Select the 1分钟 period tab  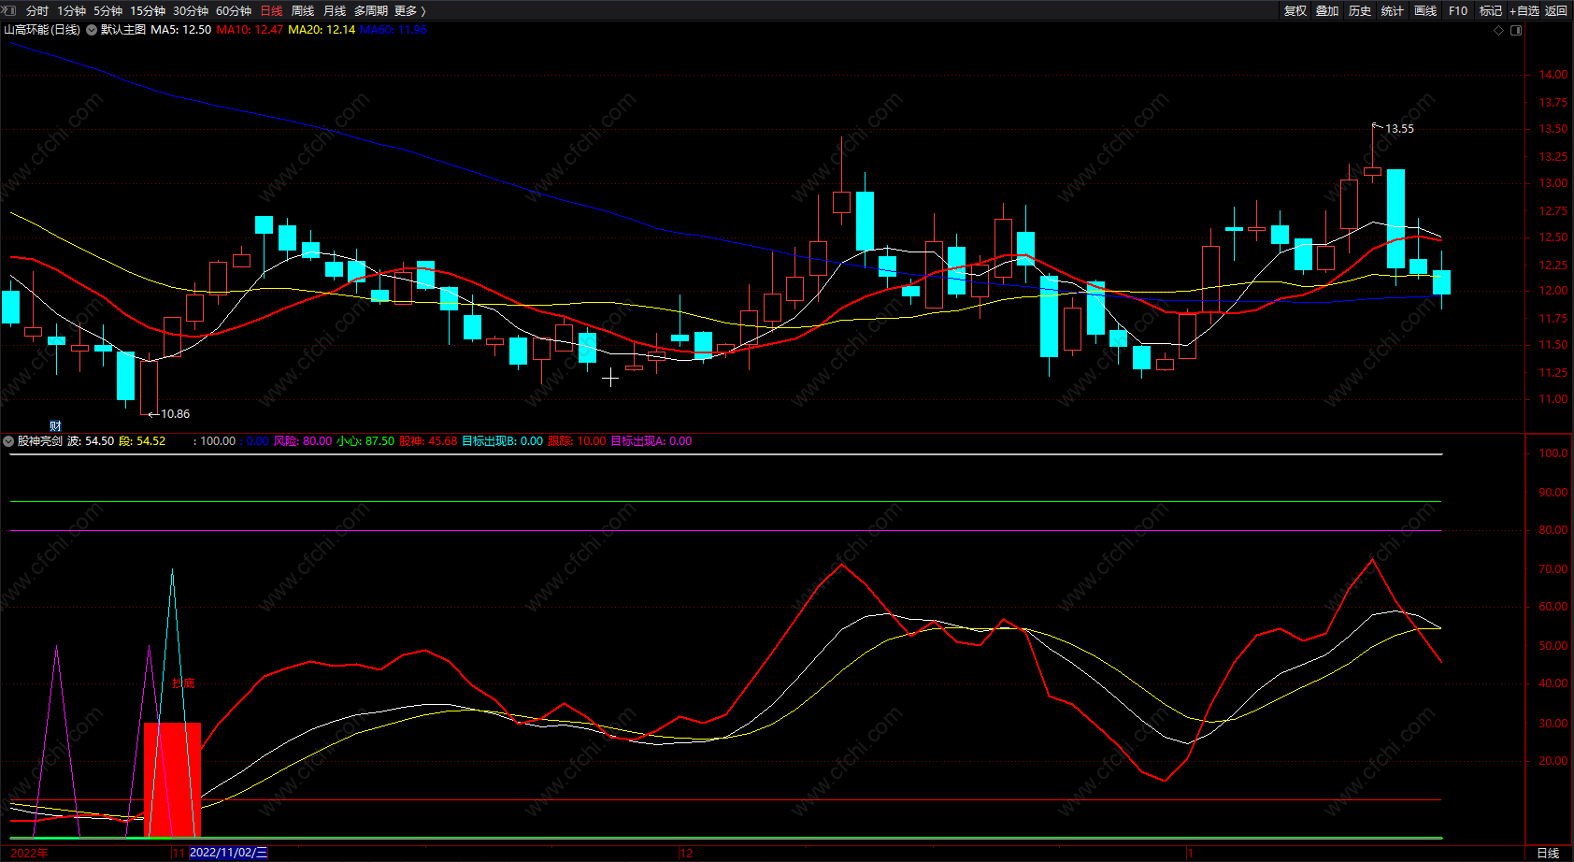click(x=71, y=11)
